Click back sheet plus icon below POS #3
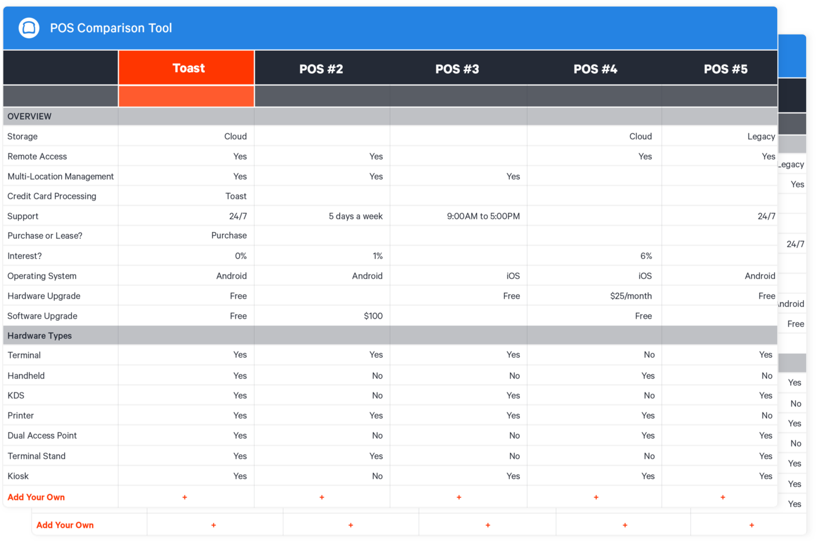 (488, 525)
